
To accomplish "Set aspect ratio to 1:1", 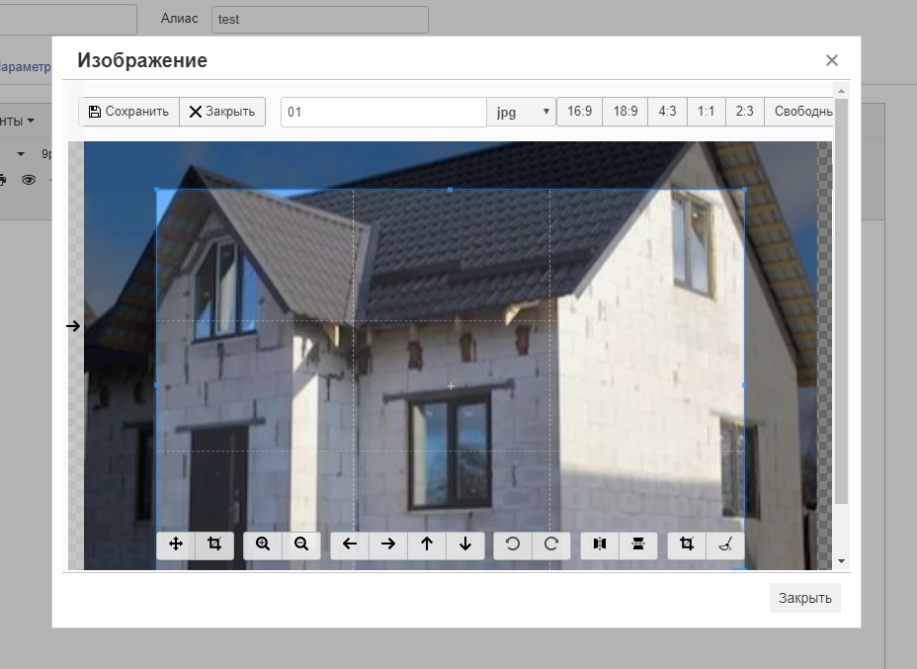I will [x=706, y=111].
